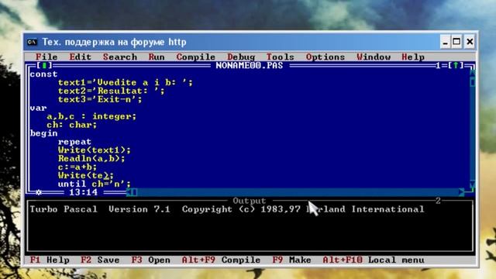Minimize the Turbo Pascal console window
496x279 pixels.
click(x=446, y=42)
